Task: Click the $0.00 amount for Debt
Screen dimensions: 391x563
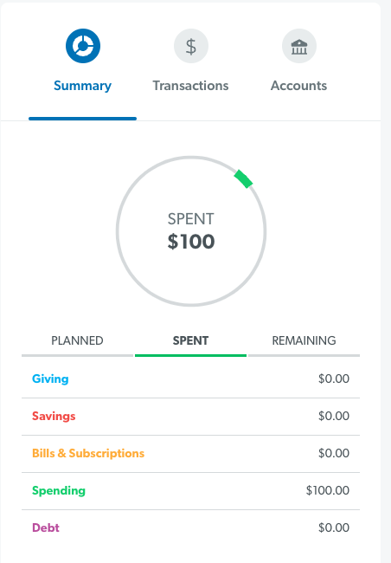Action: click(x=334, y=527)
